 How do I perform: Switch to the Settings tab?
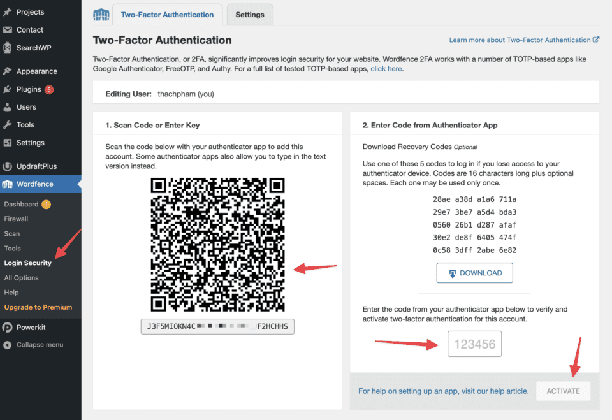pos(250,15)
